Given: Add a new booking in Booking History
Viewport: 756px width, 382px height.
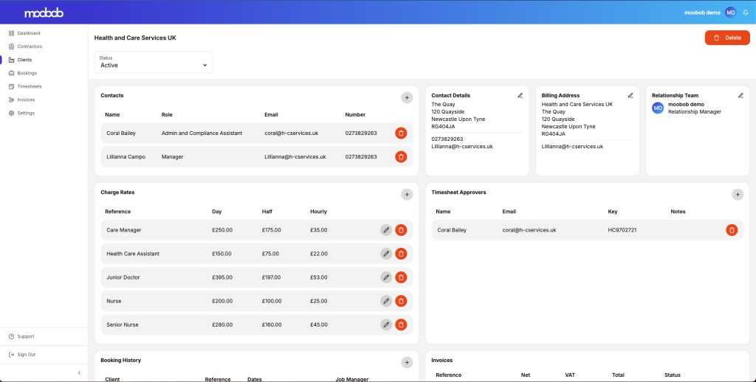Looking at the screenshot, I should click(407, 362).
